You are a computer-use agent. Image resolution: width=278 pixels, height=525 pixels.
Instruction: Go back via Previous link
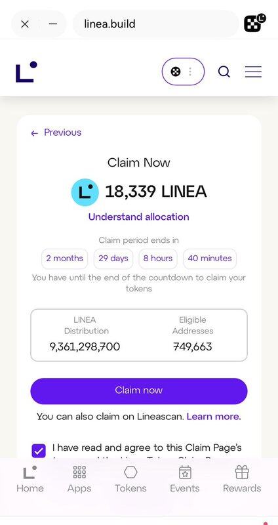(56, 133)
